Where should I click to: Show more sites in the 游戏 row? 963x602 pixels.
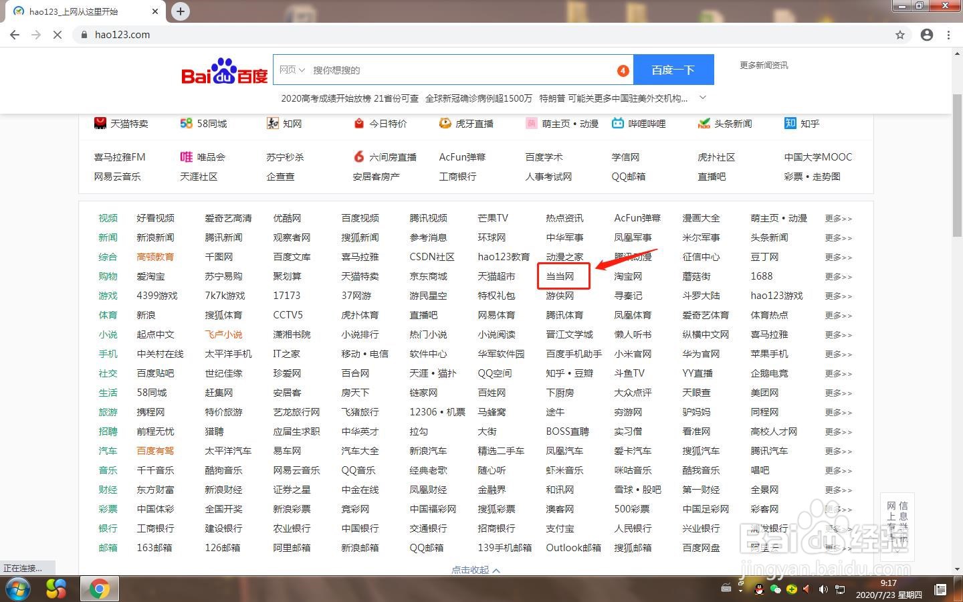839,296
